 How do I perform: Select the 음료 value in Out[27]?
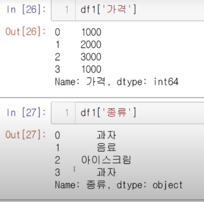(x=106, y=147)
